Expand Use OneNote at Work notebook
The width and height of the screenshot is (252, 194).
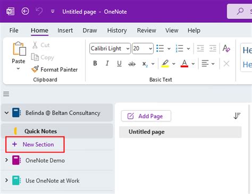click(6, 180)
